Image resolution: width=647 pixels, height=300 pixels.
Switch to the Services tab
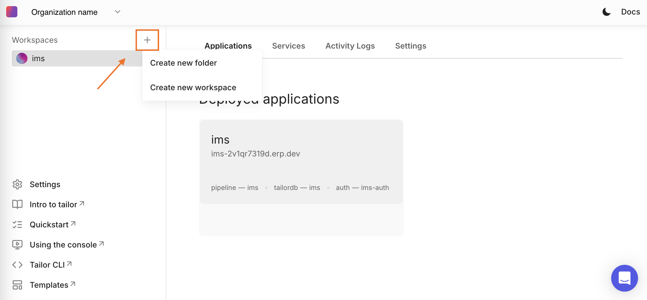click(x=288, y=46)
